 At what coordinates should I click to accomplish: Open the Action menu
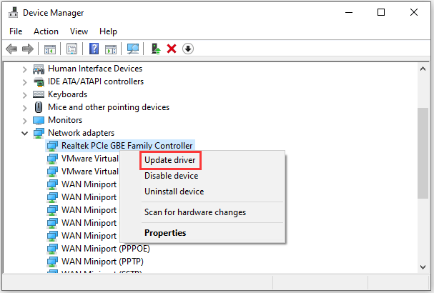click(46, 31)
